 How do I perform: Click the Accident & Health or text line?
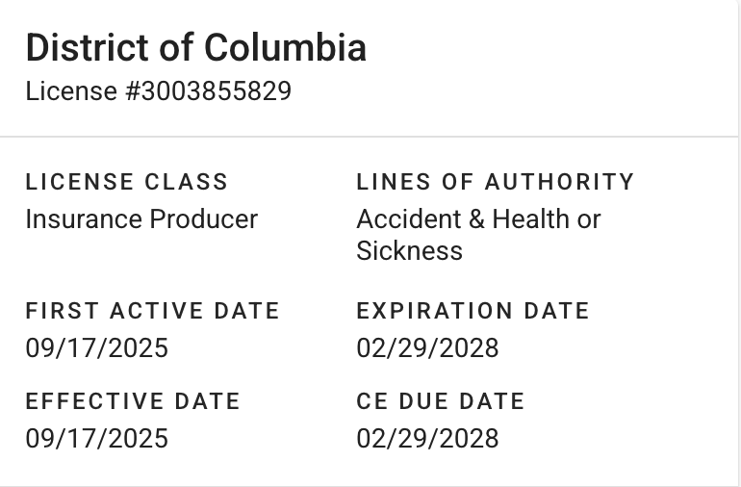[478, 219]
